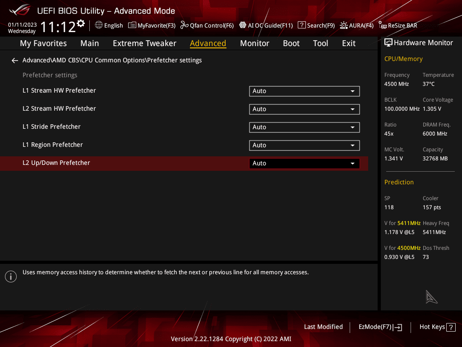The image size is (462, 347).
Task: Click the CPU/Memory heading
Action: 403,59
